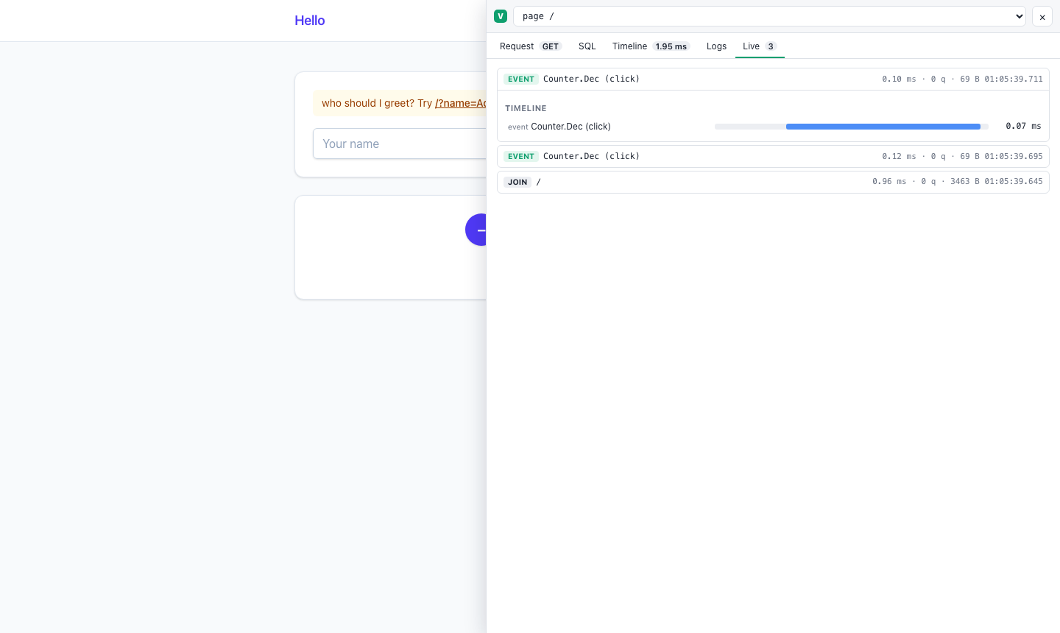The width and height of the screenshot is (1060, 633).
Task: Collapse the first Counter.Dec event row
Action: coord(773,79)
